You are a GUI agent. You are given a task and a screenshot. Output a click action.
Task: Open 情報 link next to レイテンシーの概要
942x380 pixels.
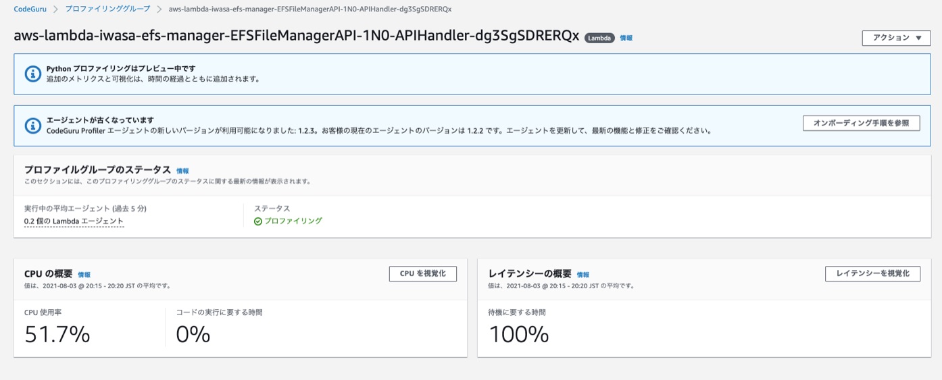582,275
